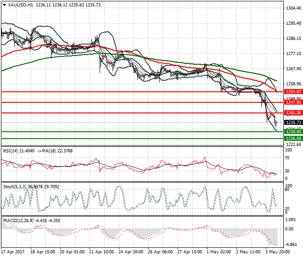Screen dimensions: 303x257
Task: Select the 3 May 20:00 time axis label
Action: click(x=277, y=252)
